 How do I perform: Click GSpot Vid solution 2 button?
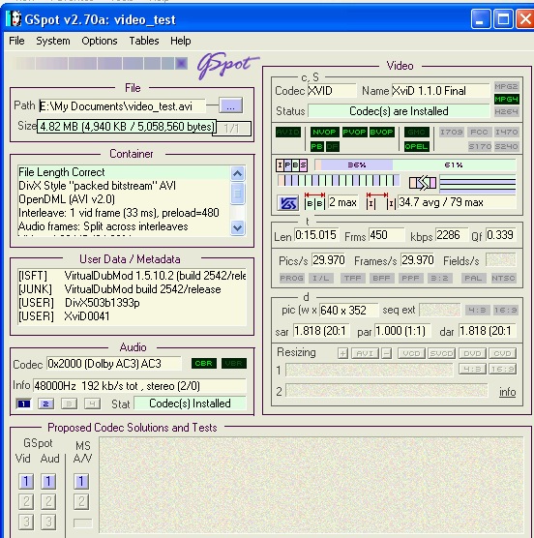pyautogui.click(x=26, y=501)
